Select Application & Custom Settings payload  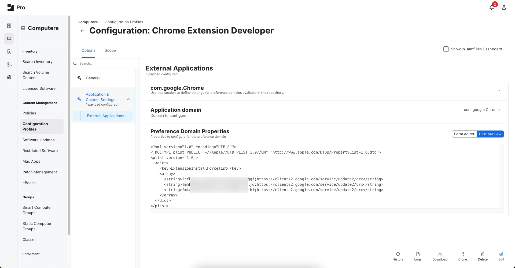coord(103,99)
